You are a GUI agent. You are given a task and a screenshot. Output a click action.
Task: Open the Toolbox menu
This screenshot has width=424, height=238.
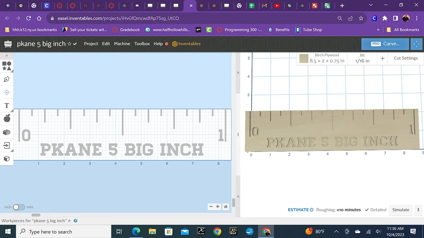tap(142, 44)
